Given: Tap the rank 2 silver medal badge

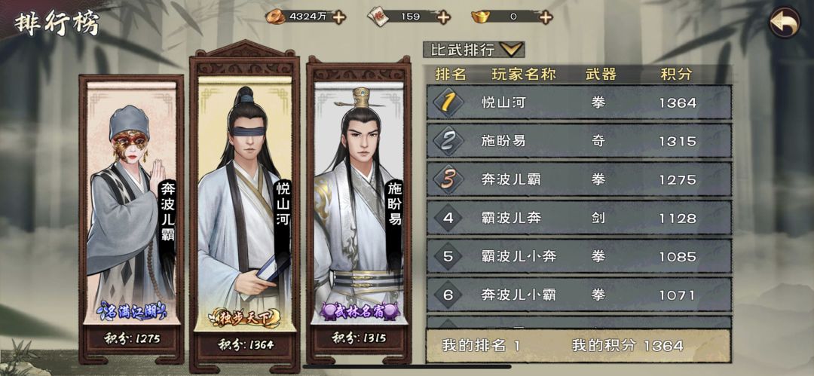Looking at the screenshot, I should (x=448, y=141).
